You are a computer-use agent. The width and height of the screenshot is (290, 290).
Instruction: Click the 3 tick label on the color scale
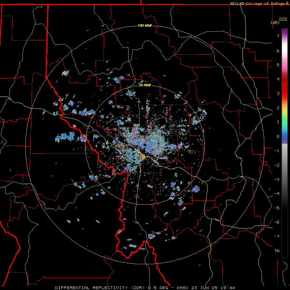278,93
